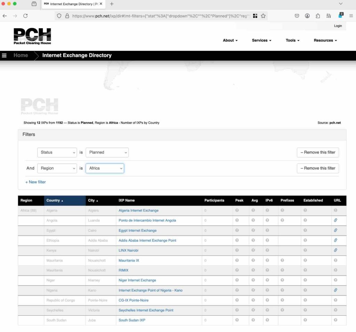Image resolution: width=356 pixels, height=332 pixels.
Task: Open URL link icon for Angola row
Action: click(335, 220)
